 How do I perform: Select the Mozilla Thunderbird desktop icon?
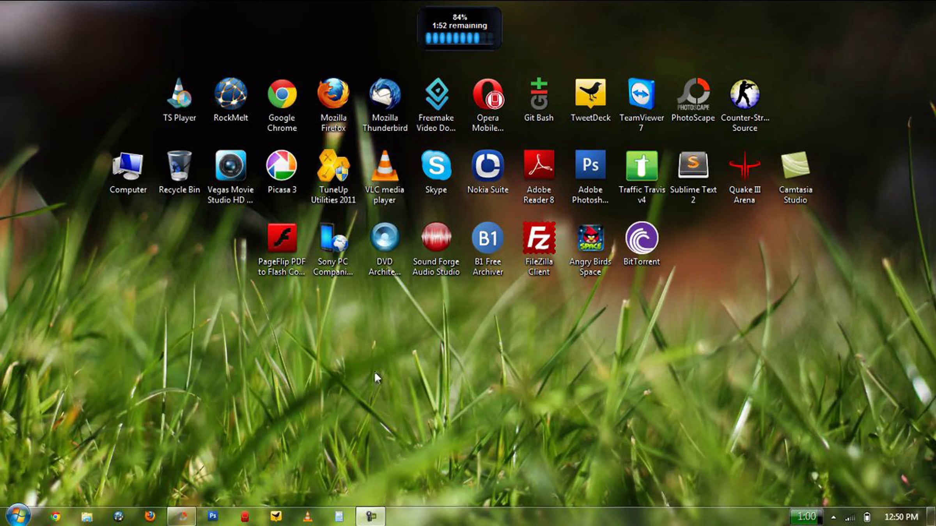[x=385, y=94]
